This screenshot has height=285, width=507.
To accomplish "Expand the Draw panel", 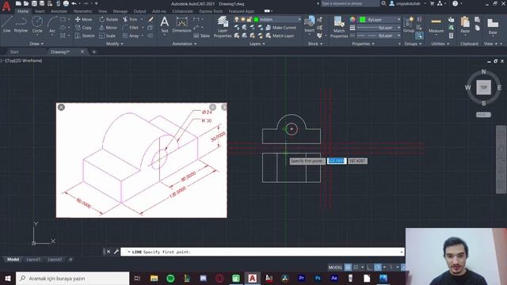I will [36, 44].
